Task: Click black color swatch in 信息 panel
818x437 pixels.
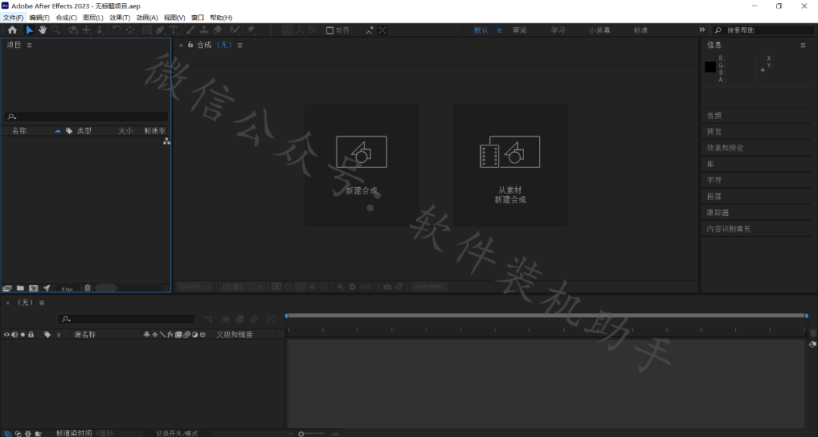Action: pyautogui.click(x=710, y=67)
